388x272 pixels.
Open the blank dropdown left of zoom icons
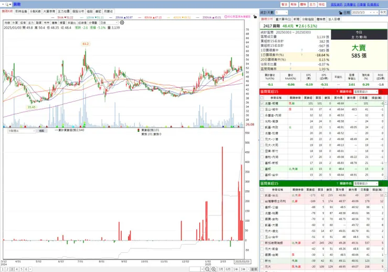click(197, 269)
